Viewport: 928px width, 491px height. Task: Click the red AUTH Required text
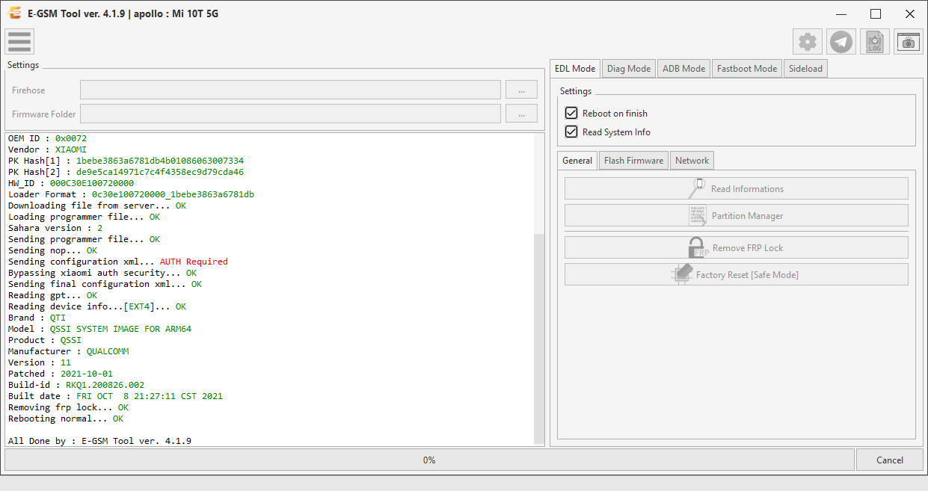point(194,262)
